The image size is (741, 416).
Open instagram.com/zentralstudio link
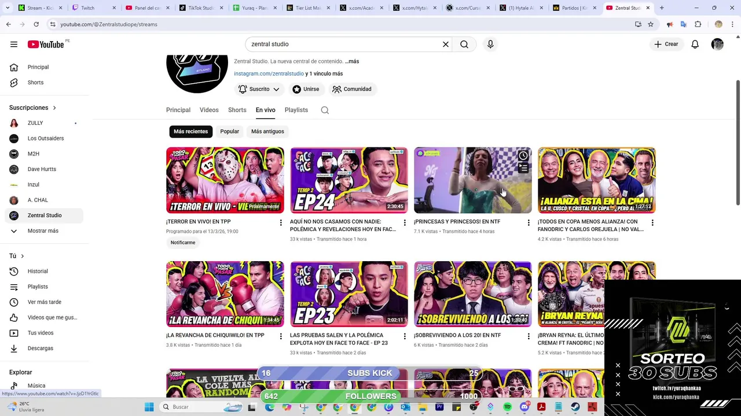tap(269, 74)
